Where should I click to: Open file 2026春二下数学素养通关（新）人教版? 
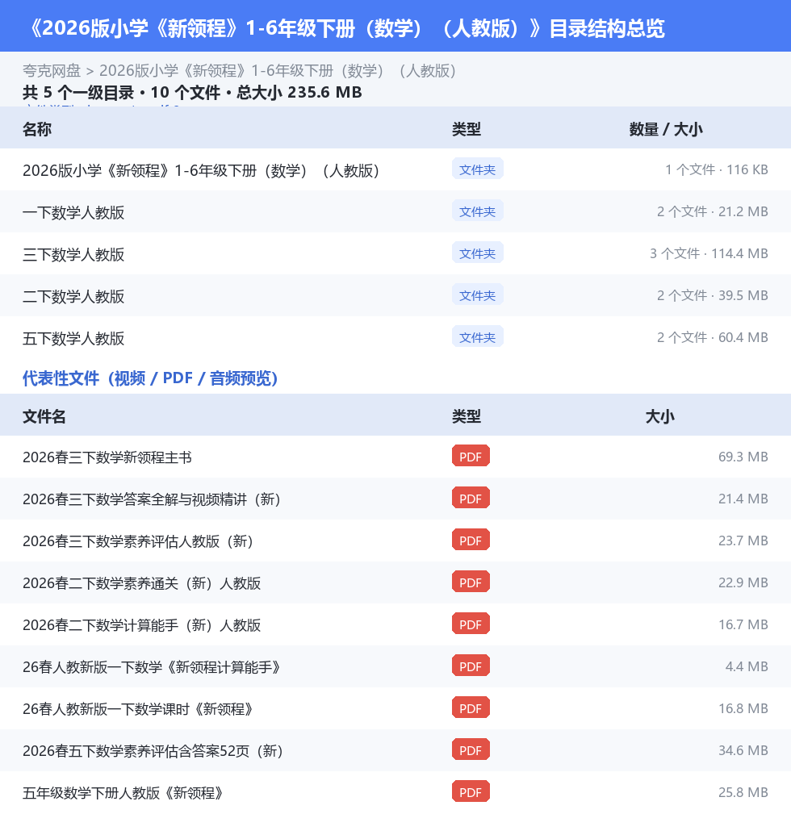pos(142,583)
